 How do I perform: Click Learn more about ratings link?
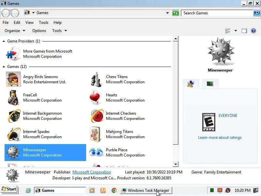pos(220,138)
